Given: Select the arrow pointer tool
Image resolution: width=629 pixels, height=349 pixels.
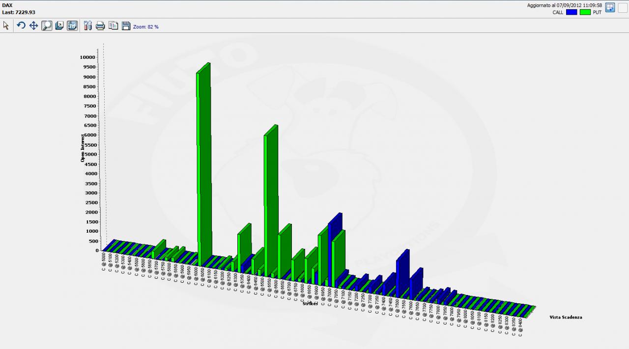Looking at the screenshot, I should pyautogui.click(x=6, y=26).
